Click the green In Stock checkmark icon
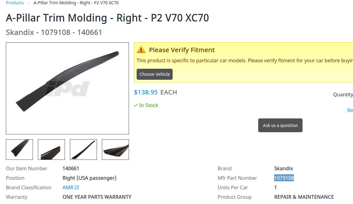353x204 pixels. [x=136, y=105]
